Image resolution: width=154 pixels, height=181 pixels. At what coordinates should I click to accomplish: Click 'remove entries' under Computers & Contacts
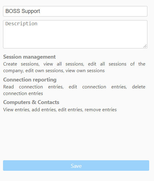point(101,110)
